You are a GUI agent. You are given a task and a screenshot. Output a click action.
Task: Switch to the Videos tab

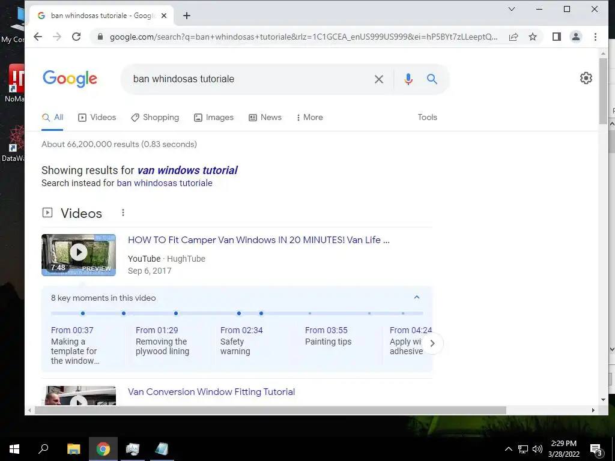[x=97, y=117]
